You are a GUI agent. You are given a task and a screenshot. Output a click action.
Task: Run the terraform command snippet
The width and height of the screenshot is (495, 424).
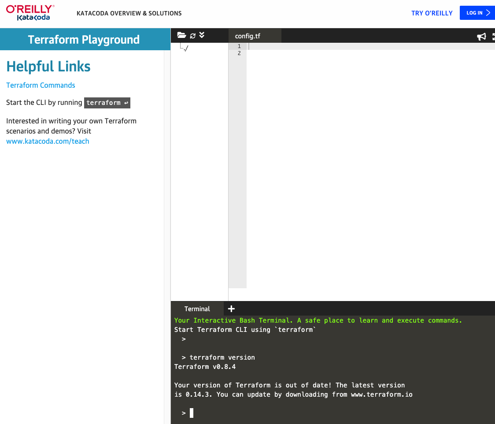(107, 103)
